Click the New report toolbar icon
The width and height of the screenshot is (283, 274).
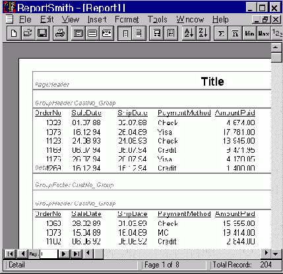coord(14,34)
